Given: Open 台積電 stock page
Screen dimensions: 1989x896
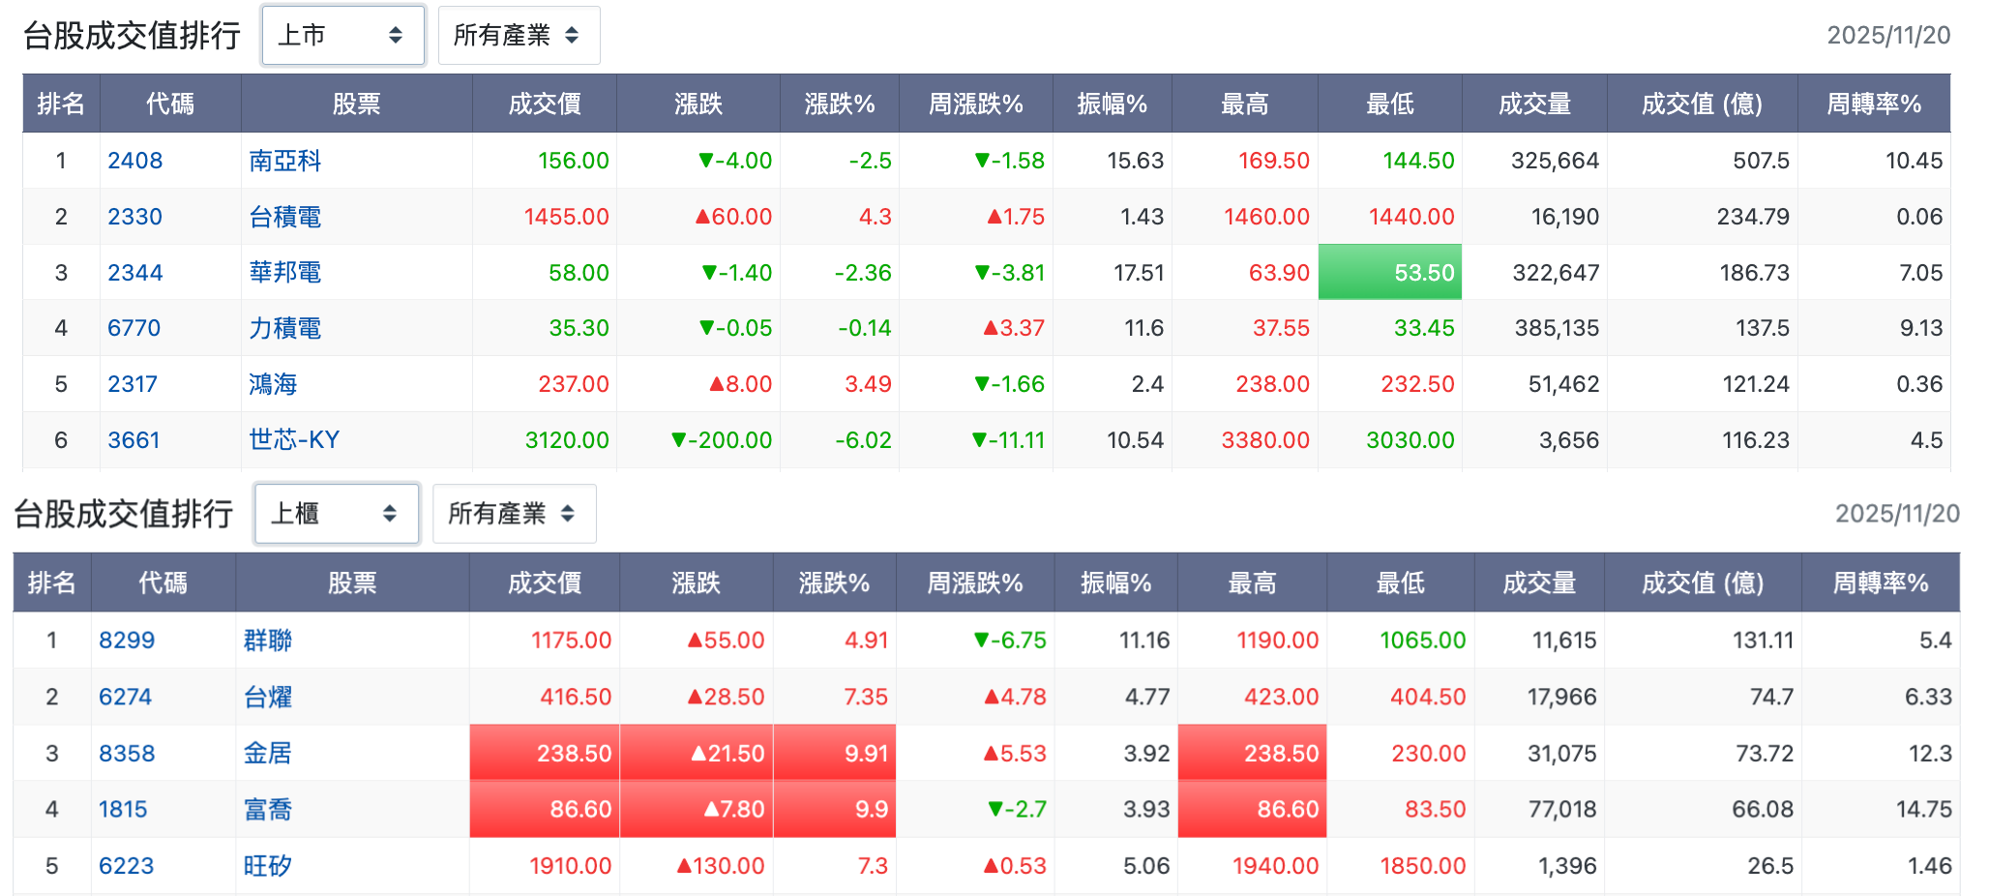Looking at the screenshot, I should click(284, 217).
